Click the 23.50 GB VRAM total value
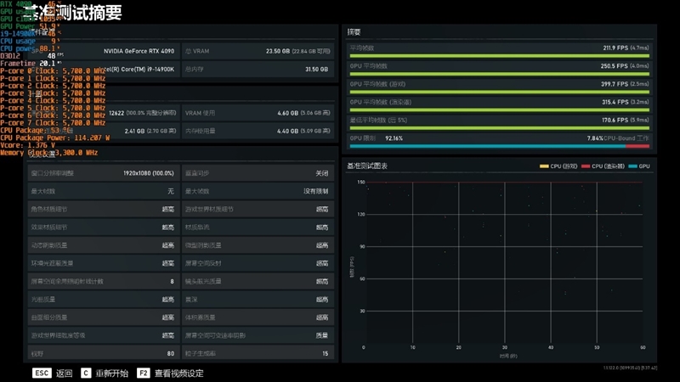This screenshot has height=382, width=680. pos(278,51)
